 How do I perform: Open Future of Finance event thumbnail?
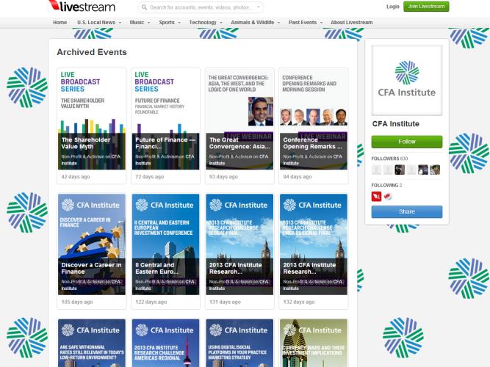coord(165,120)
